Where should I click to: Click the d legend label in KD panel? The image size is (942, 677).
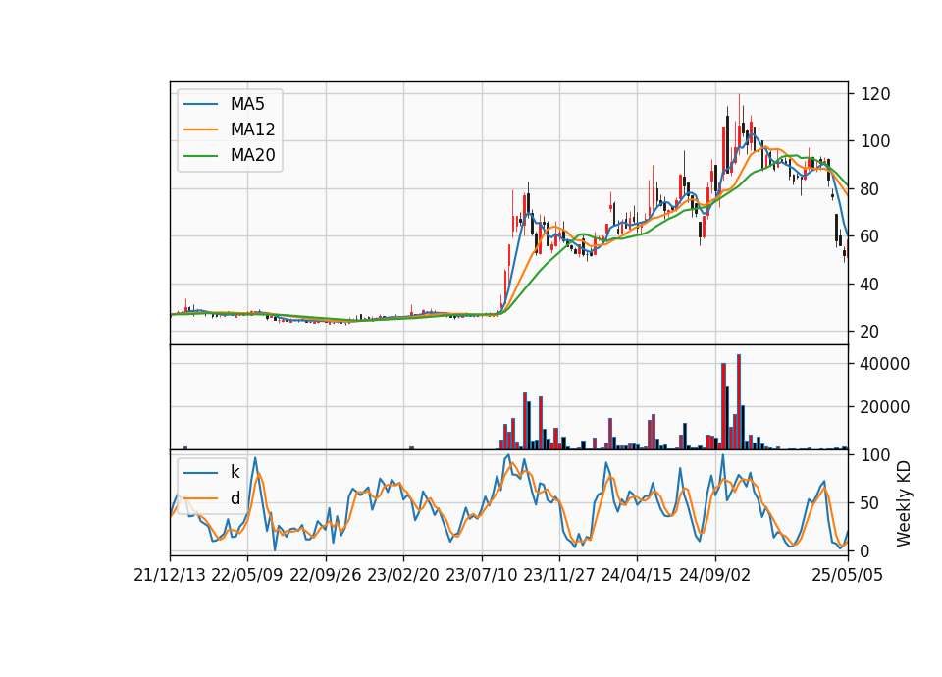pos(235,498)
